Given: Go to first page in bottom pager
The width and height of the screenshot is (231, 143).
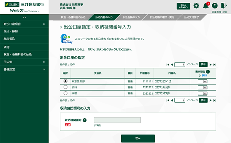Looking at the screenshot, I should click(x=167, y=100).
